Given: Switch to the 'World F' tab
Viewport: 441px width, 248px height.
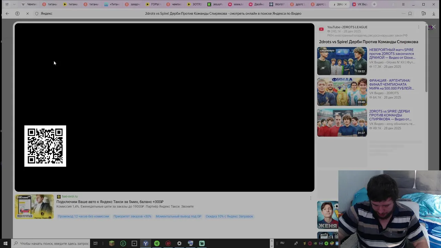Looking at the screenshot, I should (x=277, y=4).
